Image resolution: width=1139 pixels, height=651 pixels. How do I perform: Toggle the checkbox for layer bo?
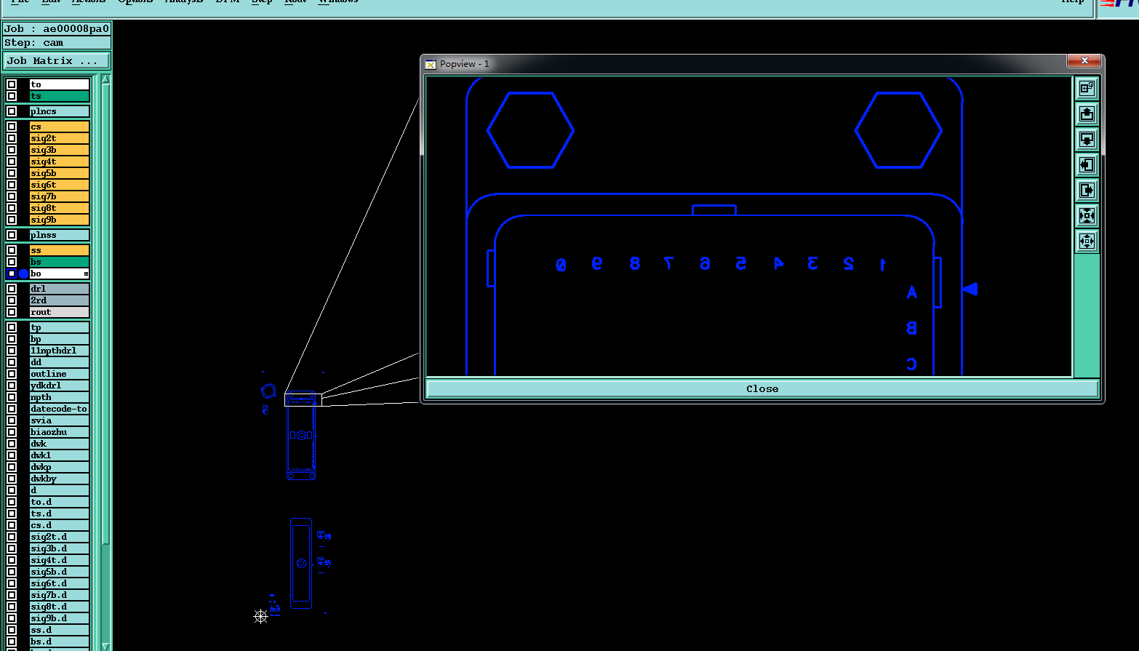pyautogui.click(x=12, y=273)
